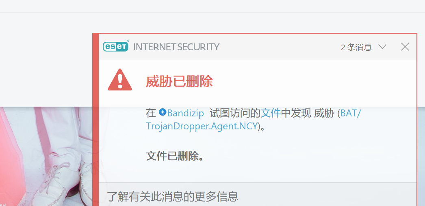Open the Bandizip application link

coord(185,113)
